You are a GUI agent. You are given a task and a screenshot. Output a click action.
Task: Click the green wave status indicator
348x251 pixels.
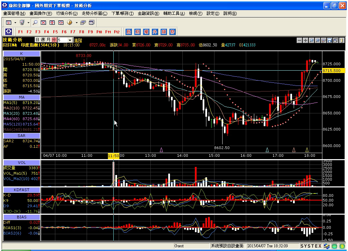coord(335,246)
